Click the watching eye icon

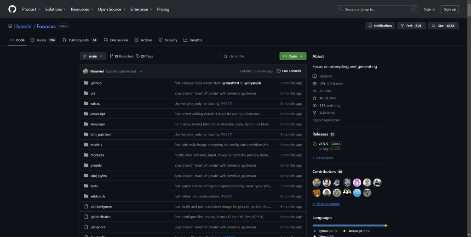315,106
